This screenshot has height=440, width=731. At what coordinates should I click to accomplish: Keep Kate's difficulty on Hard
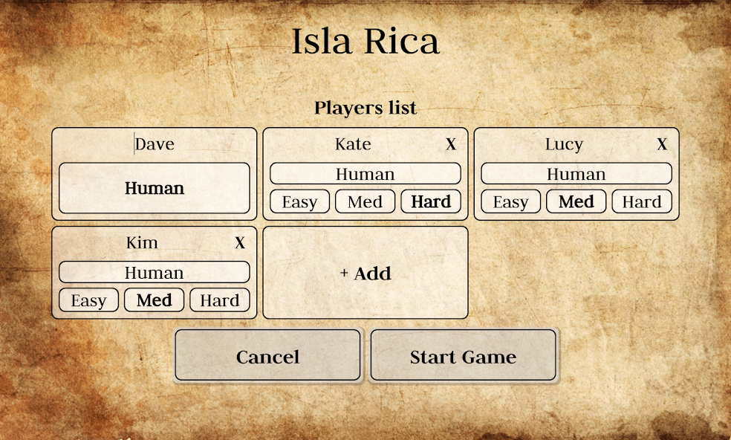pyautogui.click(x=431, y=201)
